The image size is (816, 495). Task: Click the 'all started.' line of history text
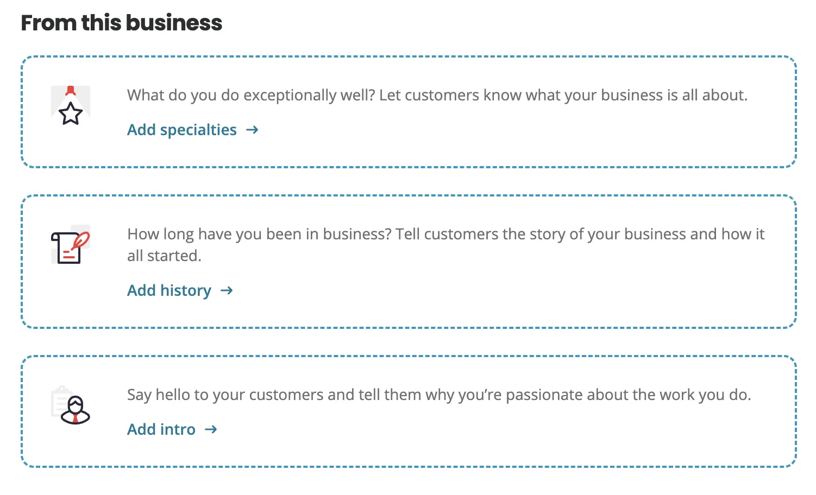(164, 256)
